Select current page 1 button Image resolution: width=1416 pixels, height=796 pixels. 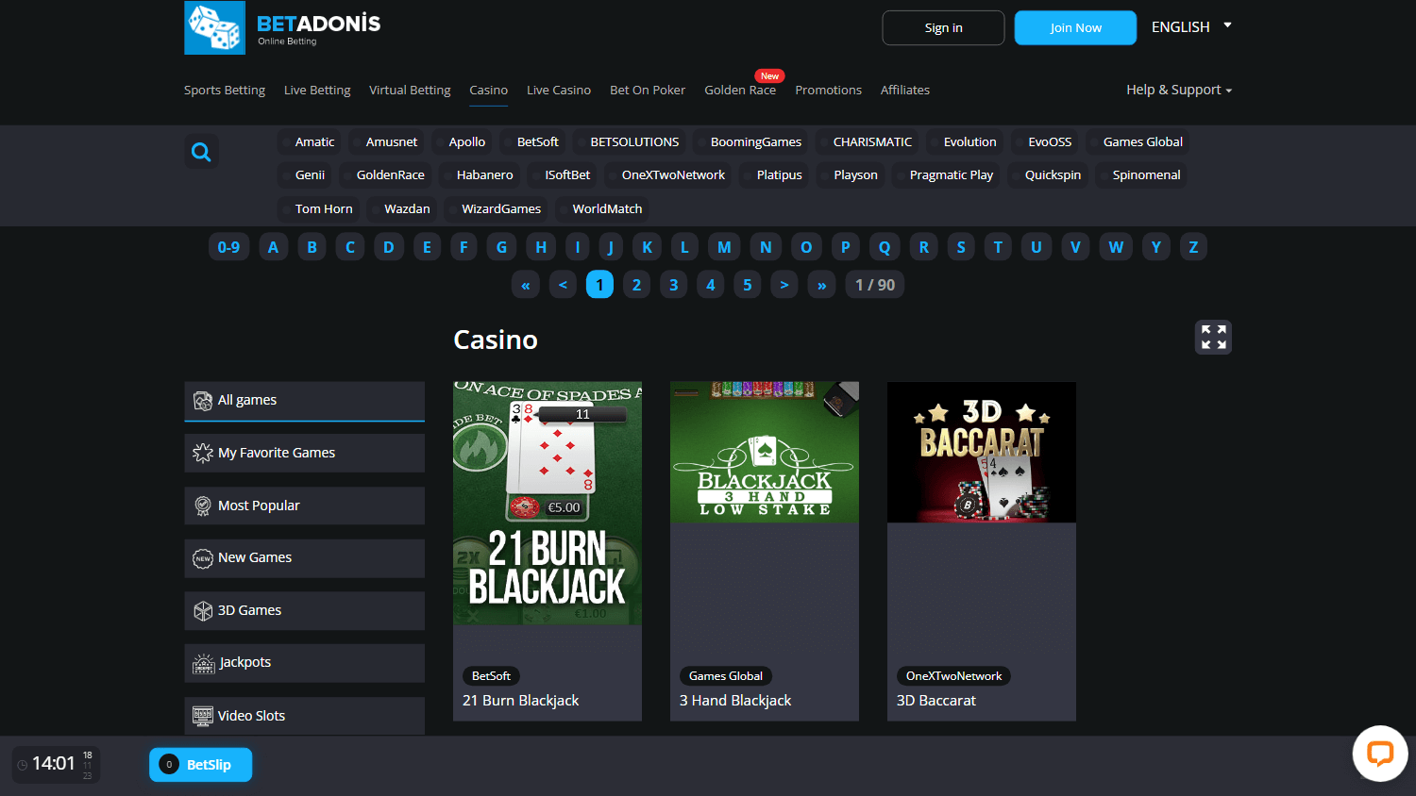click(599, 285)
